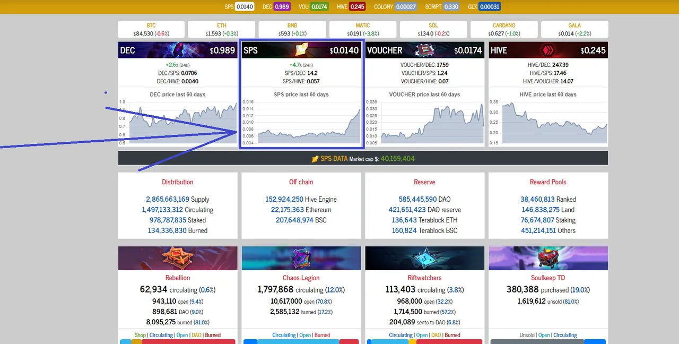Click the Riftwatchers pack banner image
The width and height of the screenshot is (679, 344).
425,258
